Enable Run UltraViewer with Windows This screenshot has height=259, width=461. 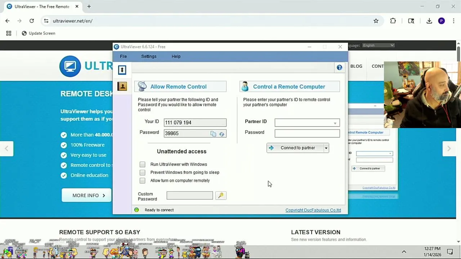coord(142,164)
